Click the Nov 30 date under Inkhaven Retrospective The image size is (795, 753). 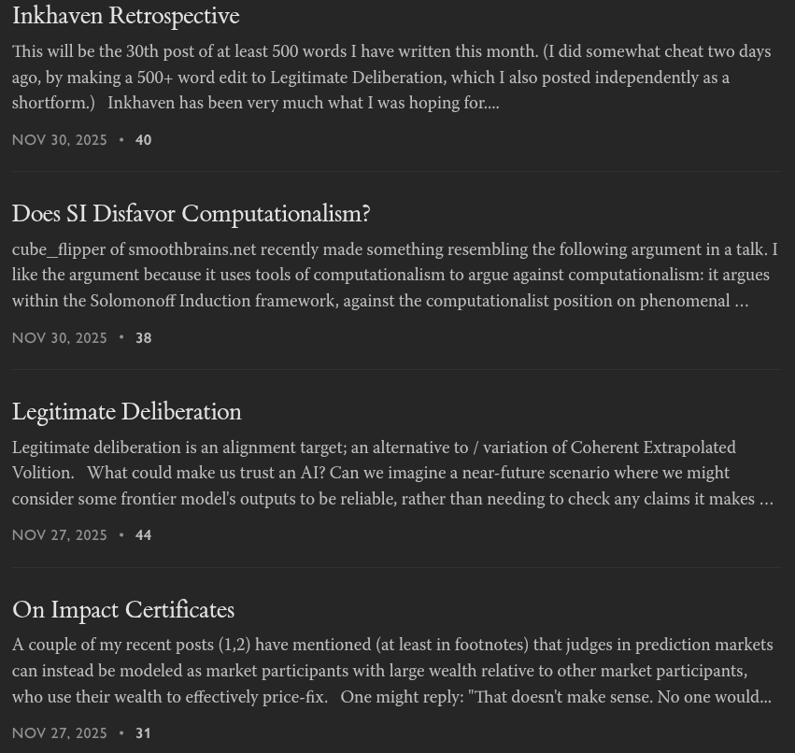(59, 140)
